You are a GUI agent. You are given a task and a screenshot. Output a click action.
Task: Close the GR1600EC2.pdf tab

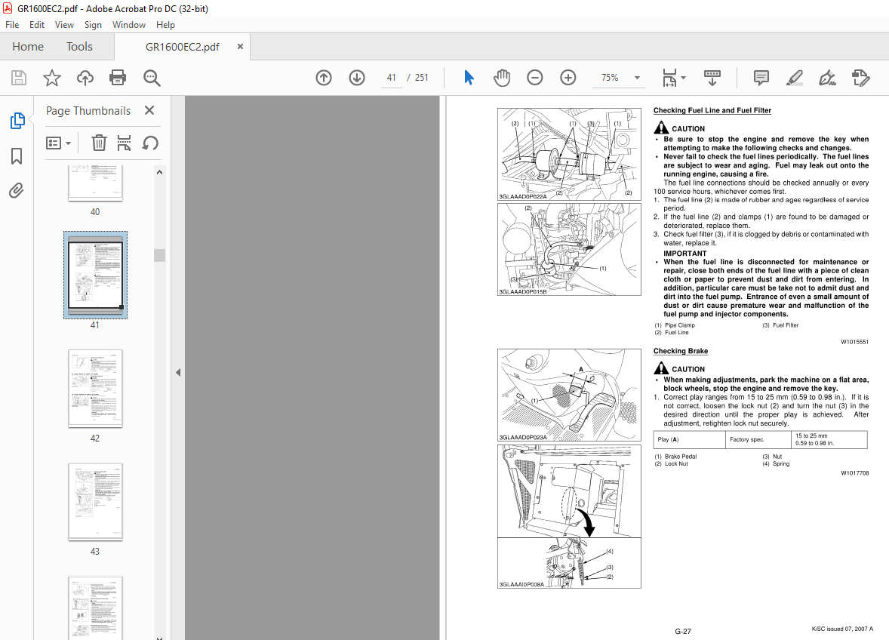coord(241,47)
